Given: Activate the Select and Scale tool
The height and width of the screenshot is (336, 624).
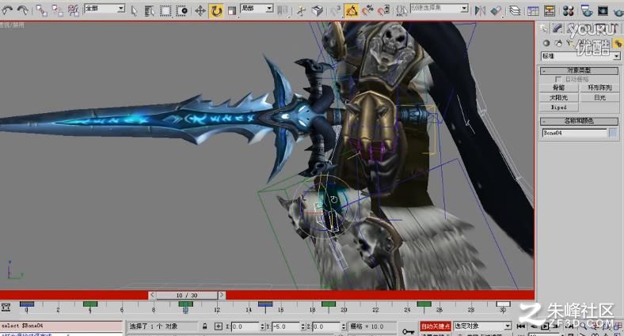Looking at the screenshot, I should click(x=232, y=11).
